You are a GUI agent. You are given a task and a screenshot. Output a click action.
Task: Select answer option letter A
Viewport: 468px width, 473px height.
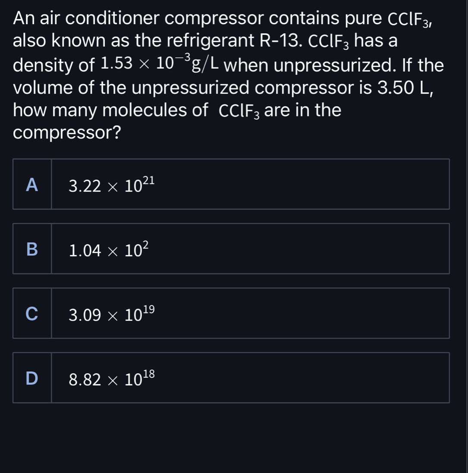point(32,185)
